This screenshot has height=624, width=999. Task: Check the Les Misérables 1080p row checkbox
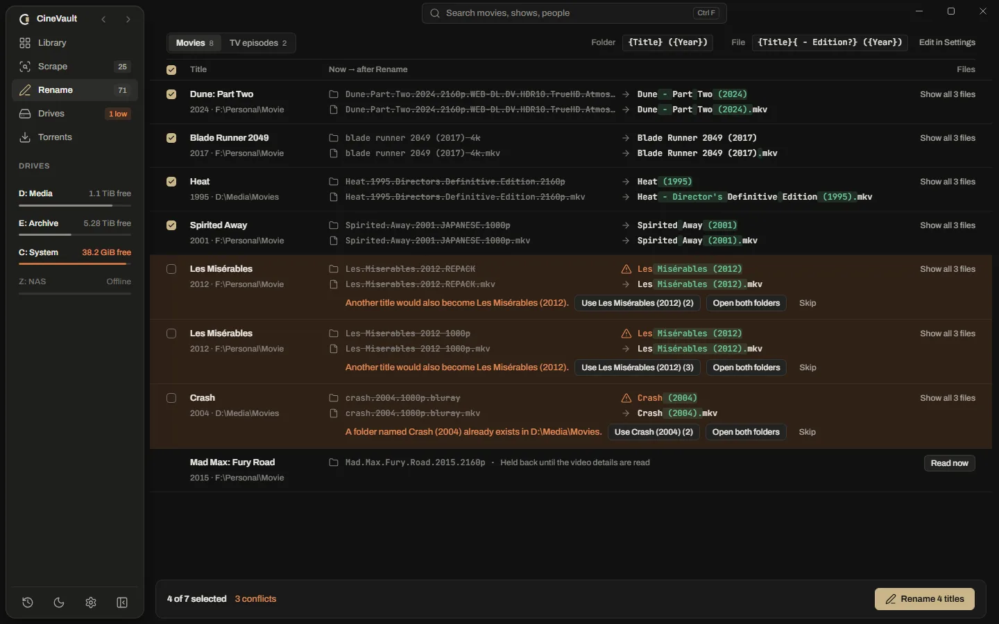[171, 333]
